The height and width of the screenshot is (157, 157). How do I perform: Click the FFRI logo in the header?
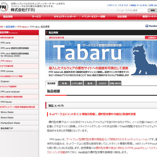coord(4,7)
